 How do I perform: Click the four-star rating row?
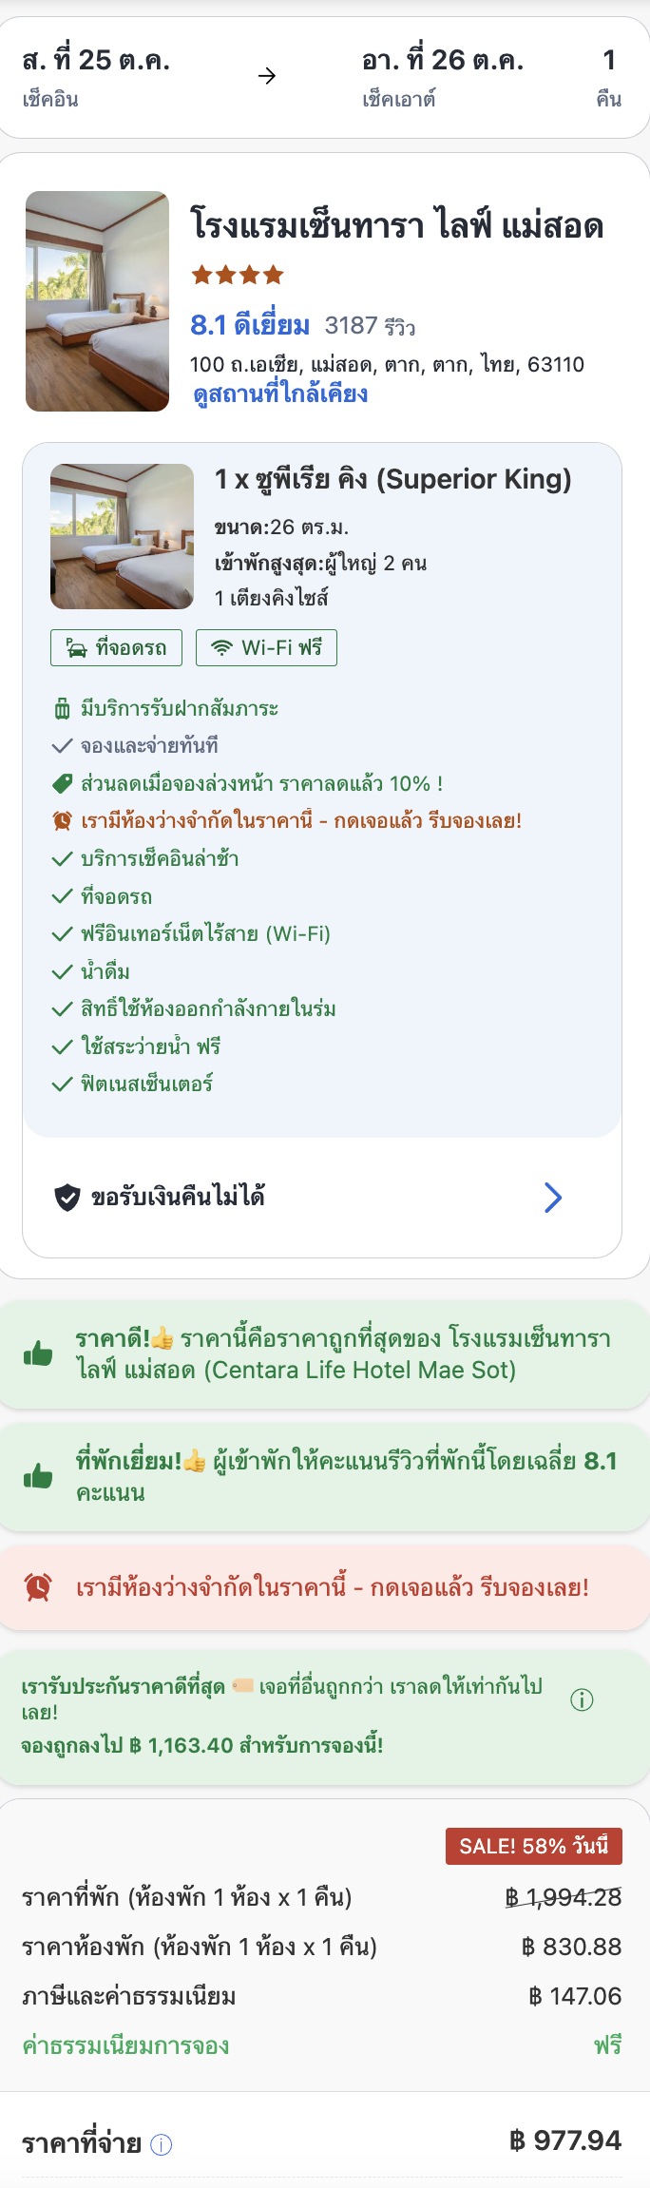click(x=238, y=276)
